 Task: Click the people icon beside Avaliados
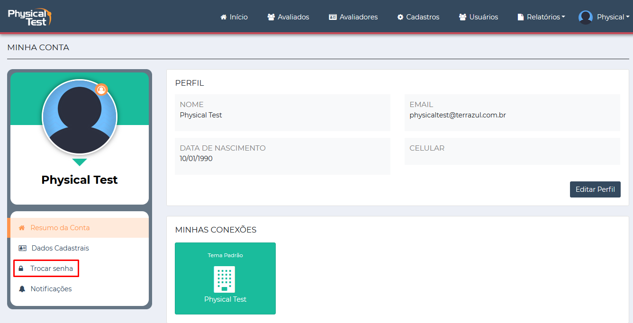[271, 17]
